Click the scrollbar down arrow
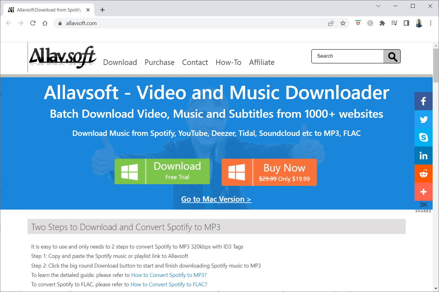This screenshot has width=439, height=292. click(436, 288)
